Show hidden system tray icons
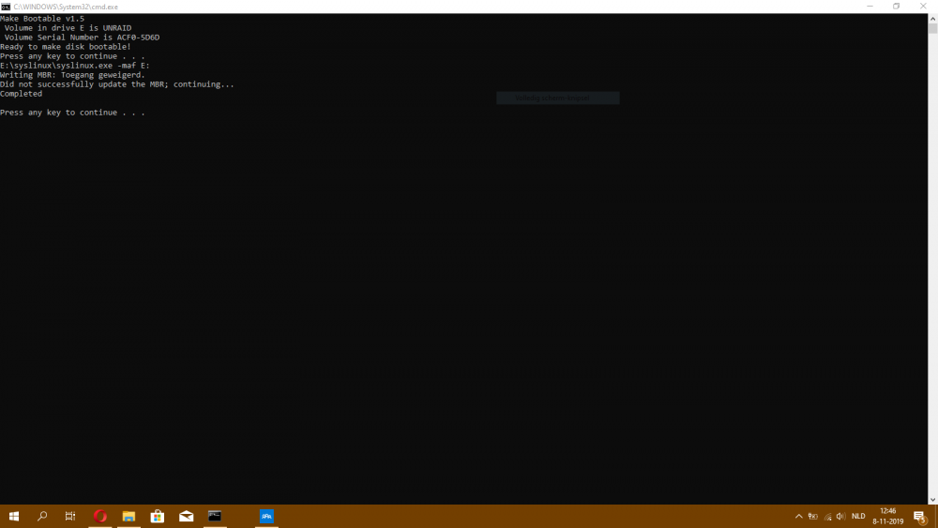This screenshot has height=528, width=938. tap(798, 516)
